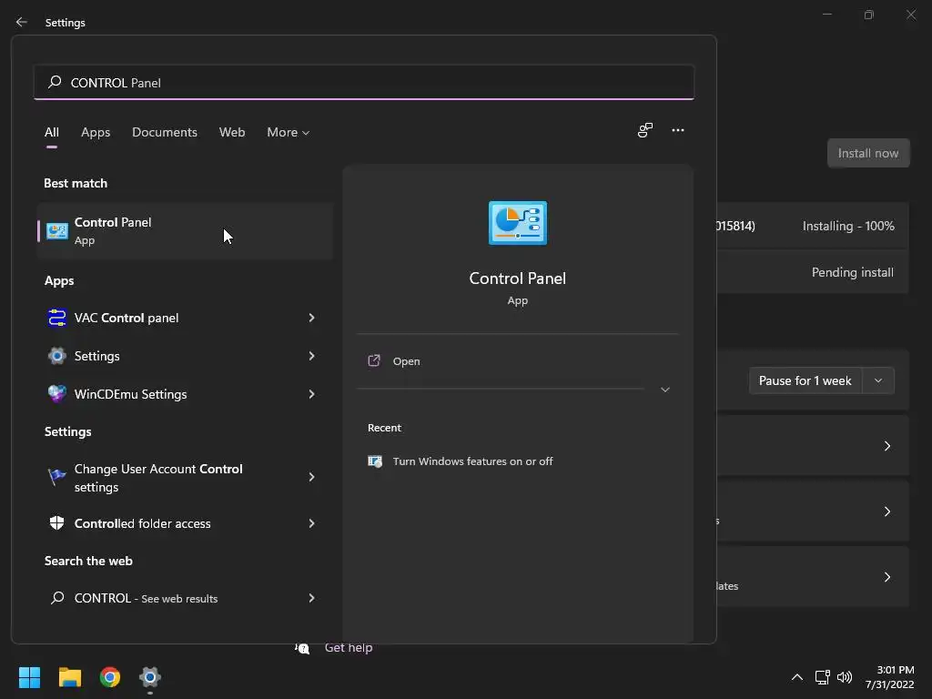Click the Turn Windows features icon under Recent
932x699 pixels.
coord(375,461)
